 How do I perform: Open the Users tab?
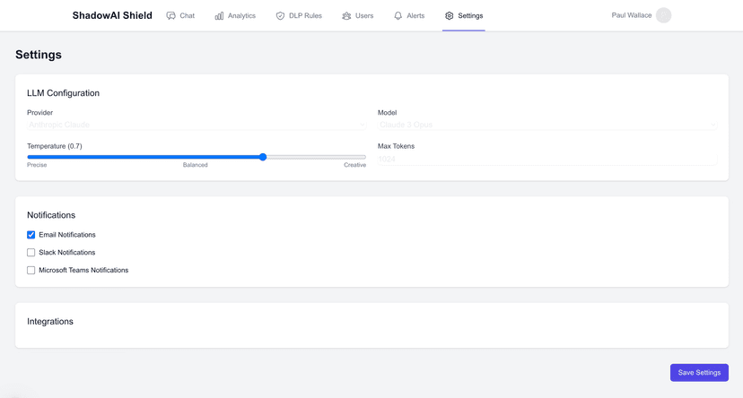[x=358, y=15]
